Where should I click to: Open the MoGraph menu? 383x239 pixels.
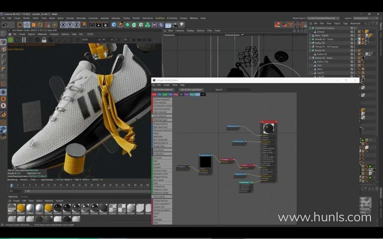tap(81, 18)
